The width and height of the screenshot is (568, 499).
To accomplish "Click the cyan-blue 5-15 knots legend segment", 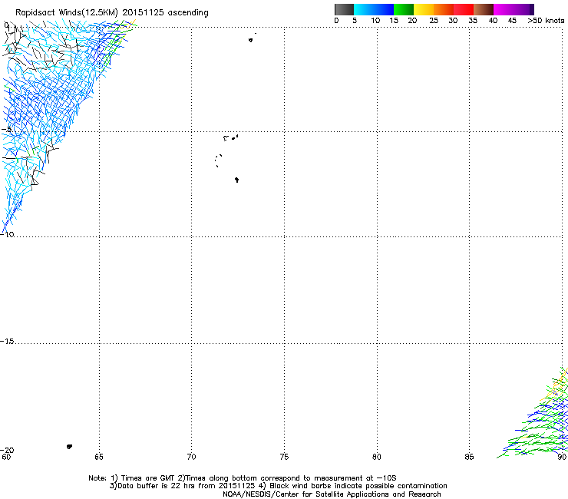I will 374,9.
